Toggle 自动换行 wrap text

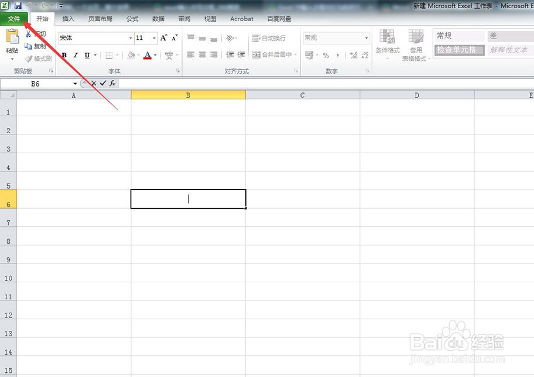click(269, 38)
